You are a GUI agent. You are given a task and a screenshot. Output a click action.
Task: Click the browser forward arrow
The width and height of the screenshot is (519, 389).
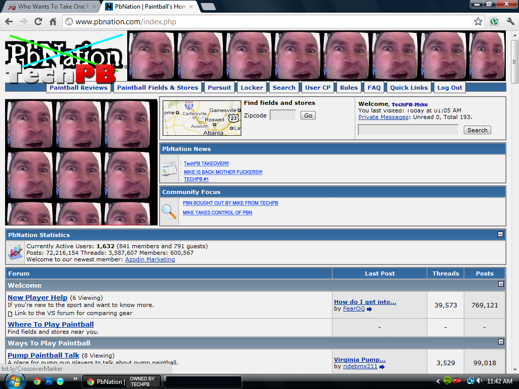(23, 22)
